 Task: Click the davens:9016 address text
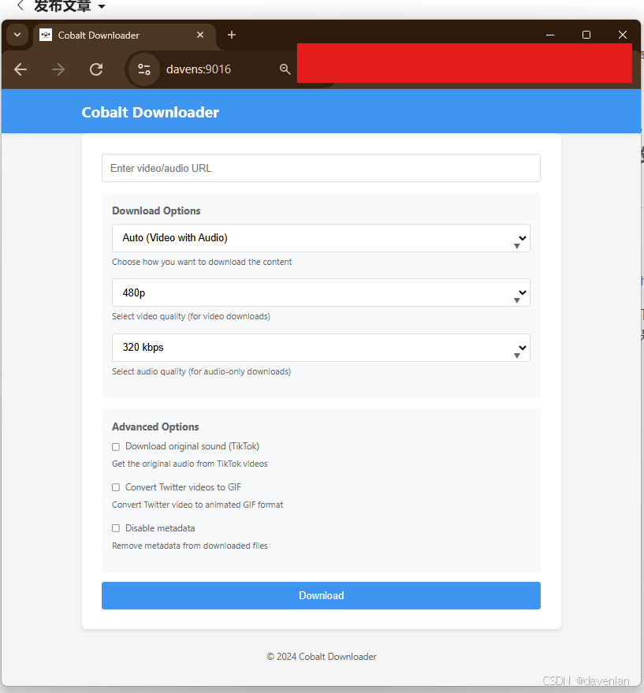tap(199, 69)
